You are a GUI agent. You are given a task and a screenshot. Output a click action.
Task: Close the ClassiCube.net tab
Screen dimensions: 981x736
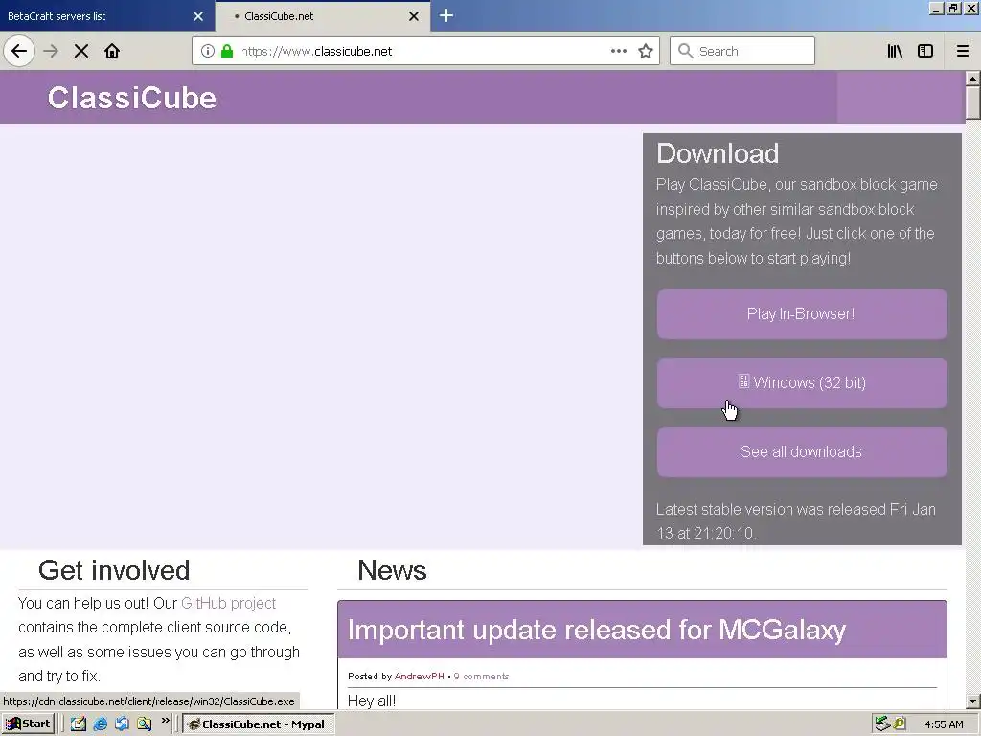414,16
